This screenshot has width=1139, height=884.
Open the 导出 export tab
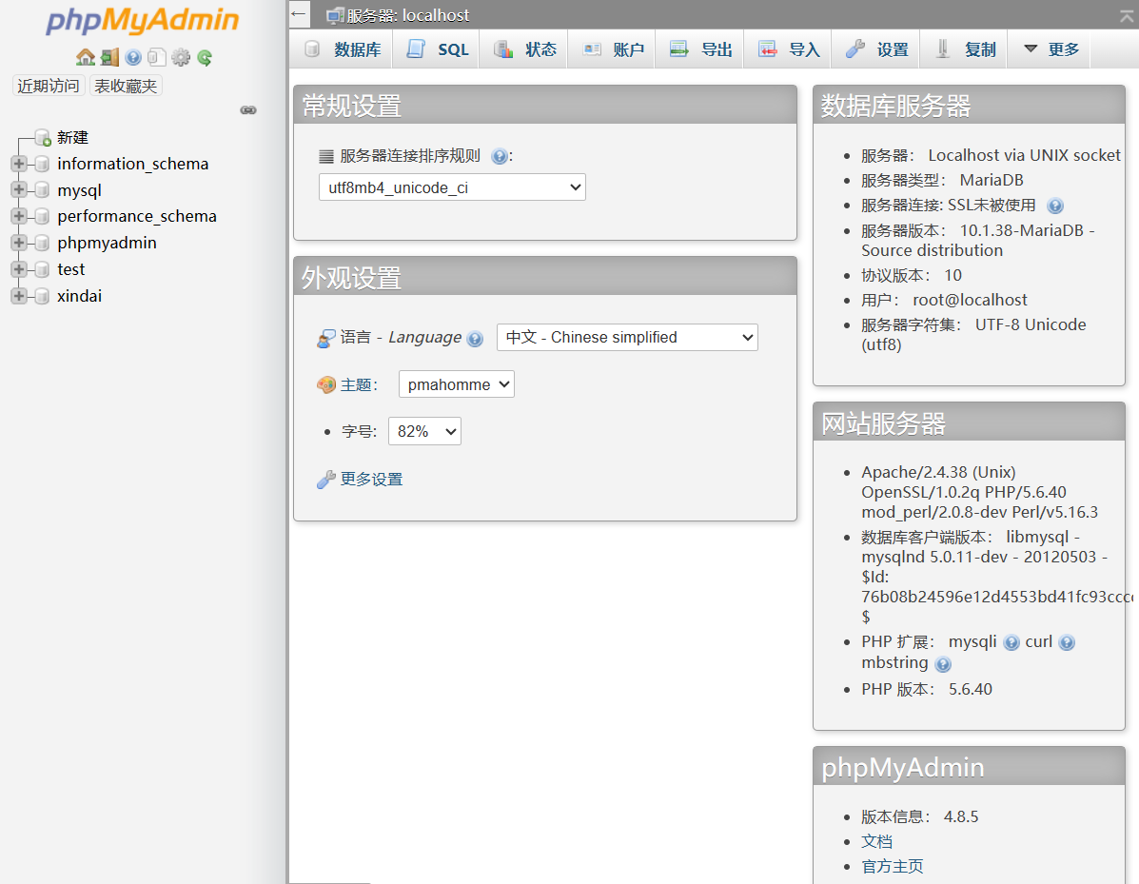pyautogui.click(x=699, y=49)
